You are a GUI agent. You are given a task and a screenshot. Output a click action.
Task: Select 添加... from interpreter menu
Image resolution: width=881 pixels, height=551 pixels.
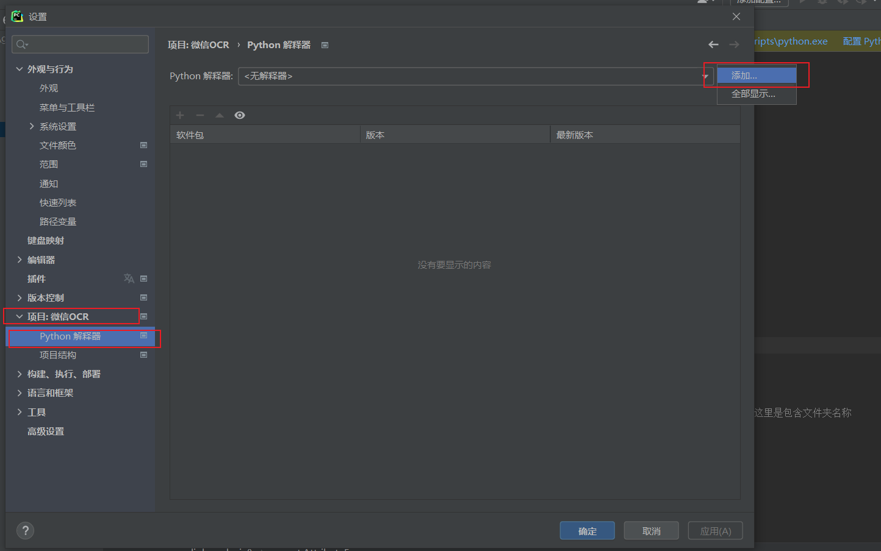pos(757,76)
